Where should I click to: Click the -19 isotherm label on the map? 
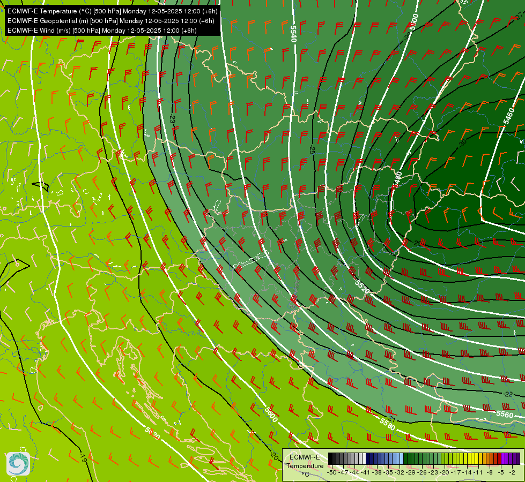point(83,458)
